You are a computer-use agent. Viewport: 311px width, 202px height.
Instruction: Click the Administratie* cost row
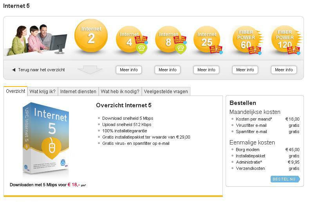[266, 162]
